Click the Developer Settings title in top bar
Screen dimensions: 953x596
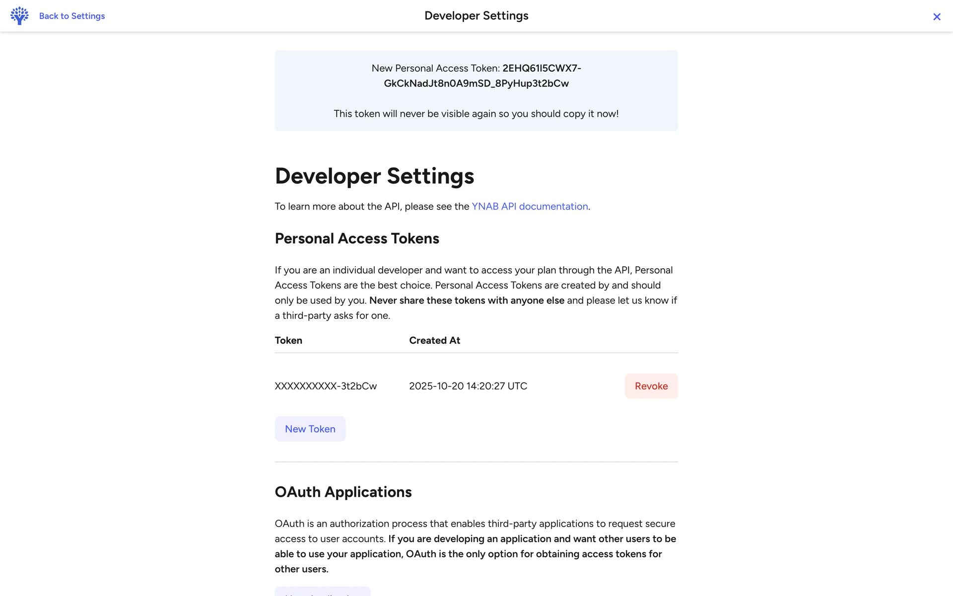coord(476,16)
